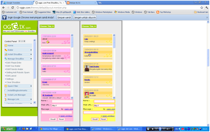Choose the yellow shoutbox theme

pyautogui.click(x=89, y=26)
